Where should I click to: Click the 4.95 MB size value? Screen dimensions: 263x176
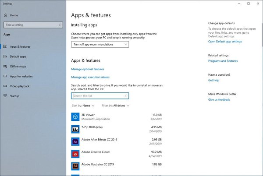click(156, 127)
